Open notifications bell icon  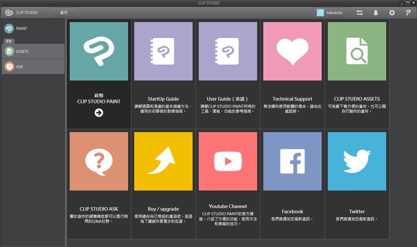[x=376, y=13]
